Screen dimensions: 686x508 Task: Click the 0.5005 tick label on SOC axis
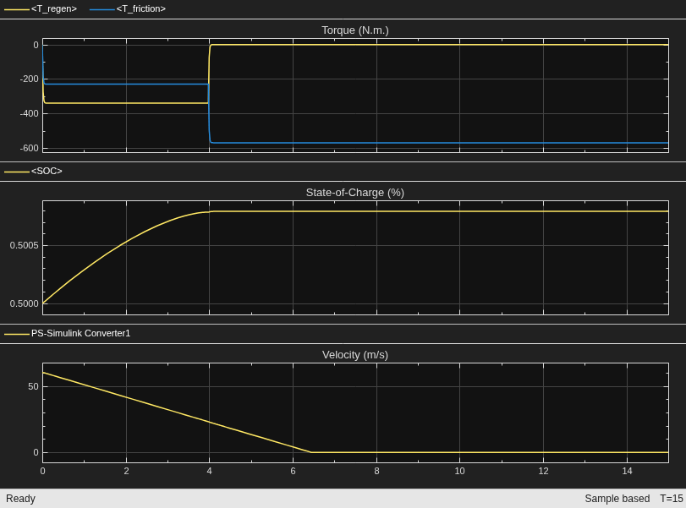tap(24, 246)
